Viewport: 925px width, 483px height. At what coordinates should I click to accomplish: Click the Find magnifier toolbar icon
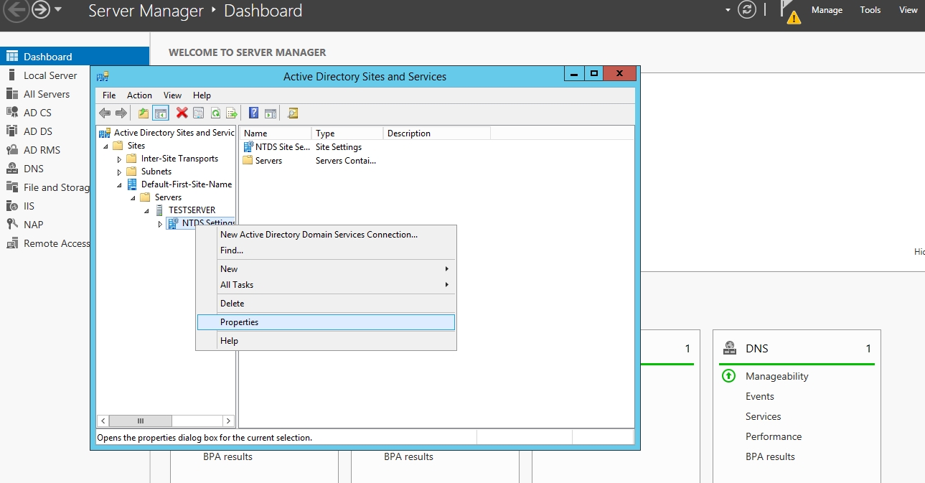(292, 113)
